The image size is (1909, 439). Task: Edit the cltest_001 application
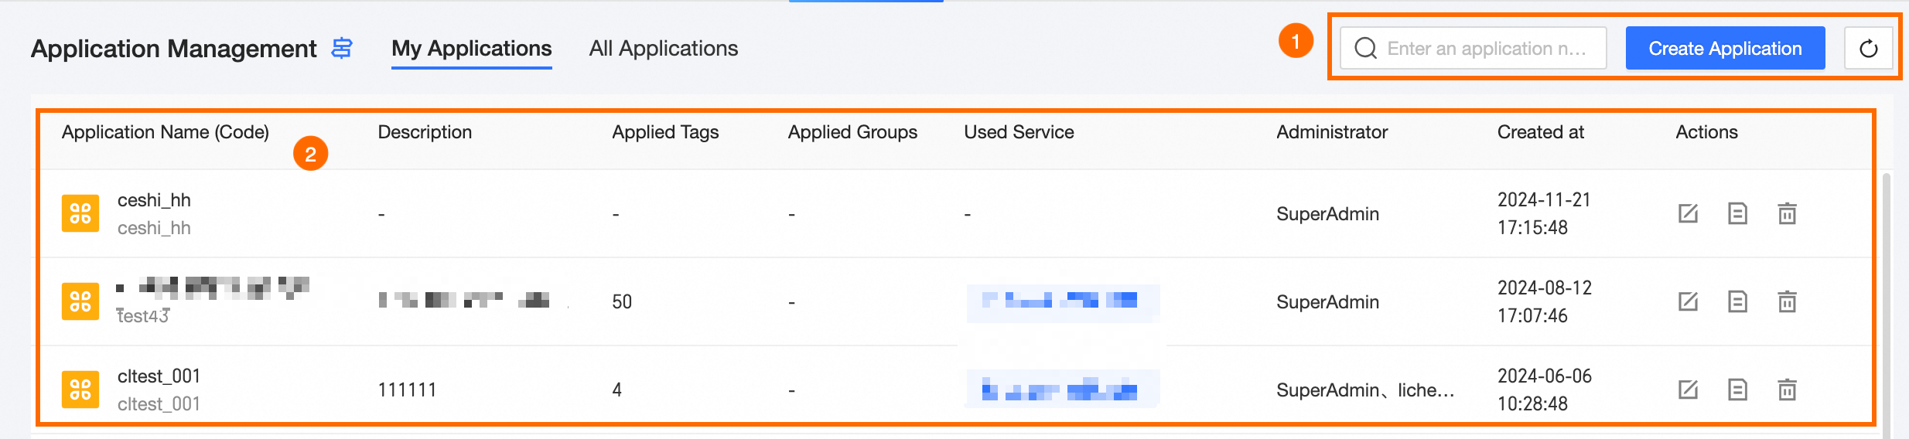coord(1688,390)
